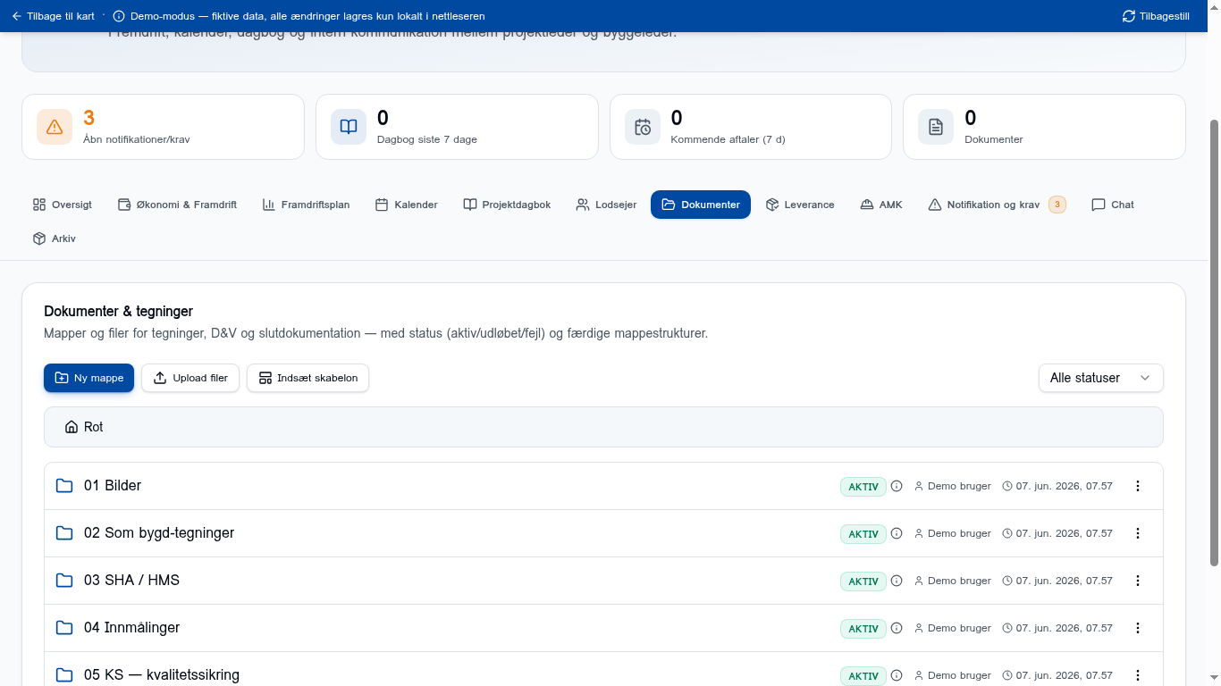Click the open book icon on Dagbog card
Image resolution: width=1221 pixels, height=686 pixels.
pos(349,127)
